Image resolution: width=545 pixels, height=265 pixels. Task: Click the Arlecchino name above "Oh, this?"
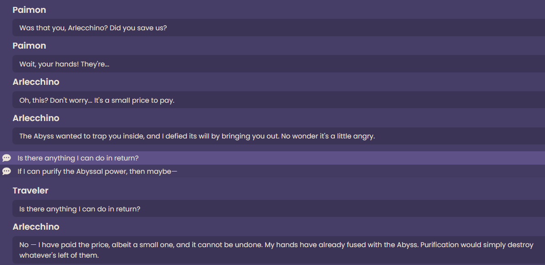tap(36, 82)
